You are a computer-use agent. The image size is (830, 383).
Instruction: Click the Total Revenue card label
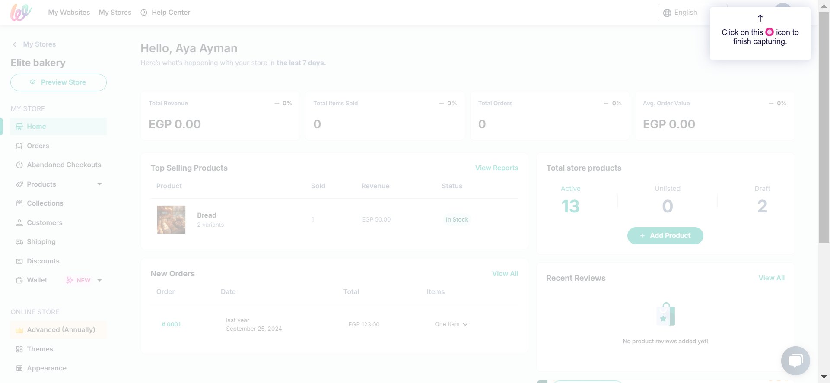point(168,104)
